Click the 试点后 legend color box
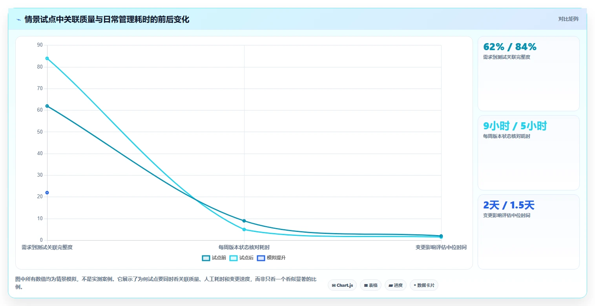 [234, 258]
